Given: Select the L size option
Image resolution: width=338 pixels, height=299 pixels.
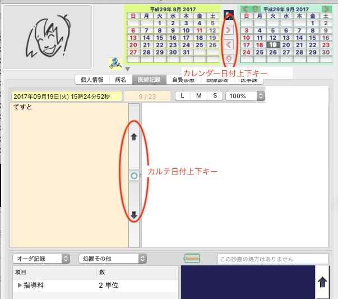Looking at the screenshot, I should 183,96.
